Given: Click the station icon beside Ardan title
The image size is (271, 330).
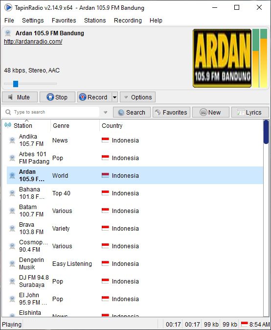Looking at the screenshot, I should [x=8, y=33].
